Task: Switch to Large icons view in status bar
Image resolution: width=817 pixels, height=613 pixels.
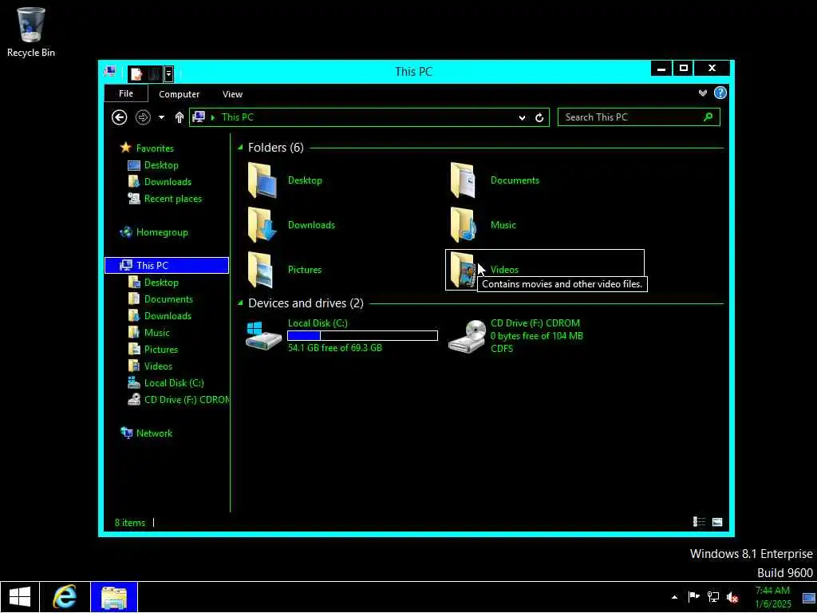Action: tap(717, 522)
